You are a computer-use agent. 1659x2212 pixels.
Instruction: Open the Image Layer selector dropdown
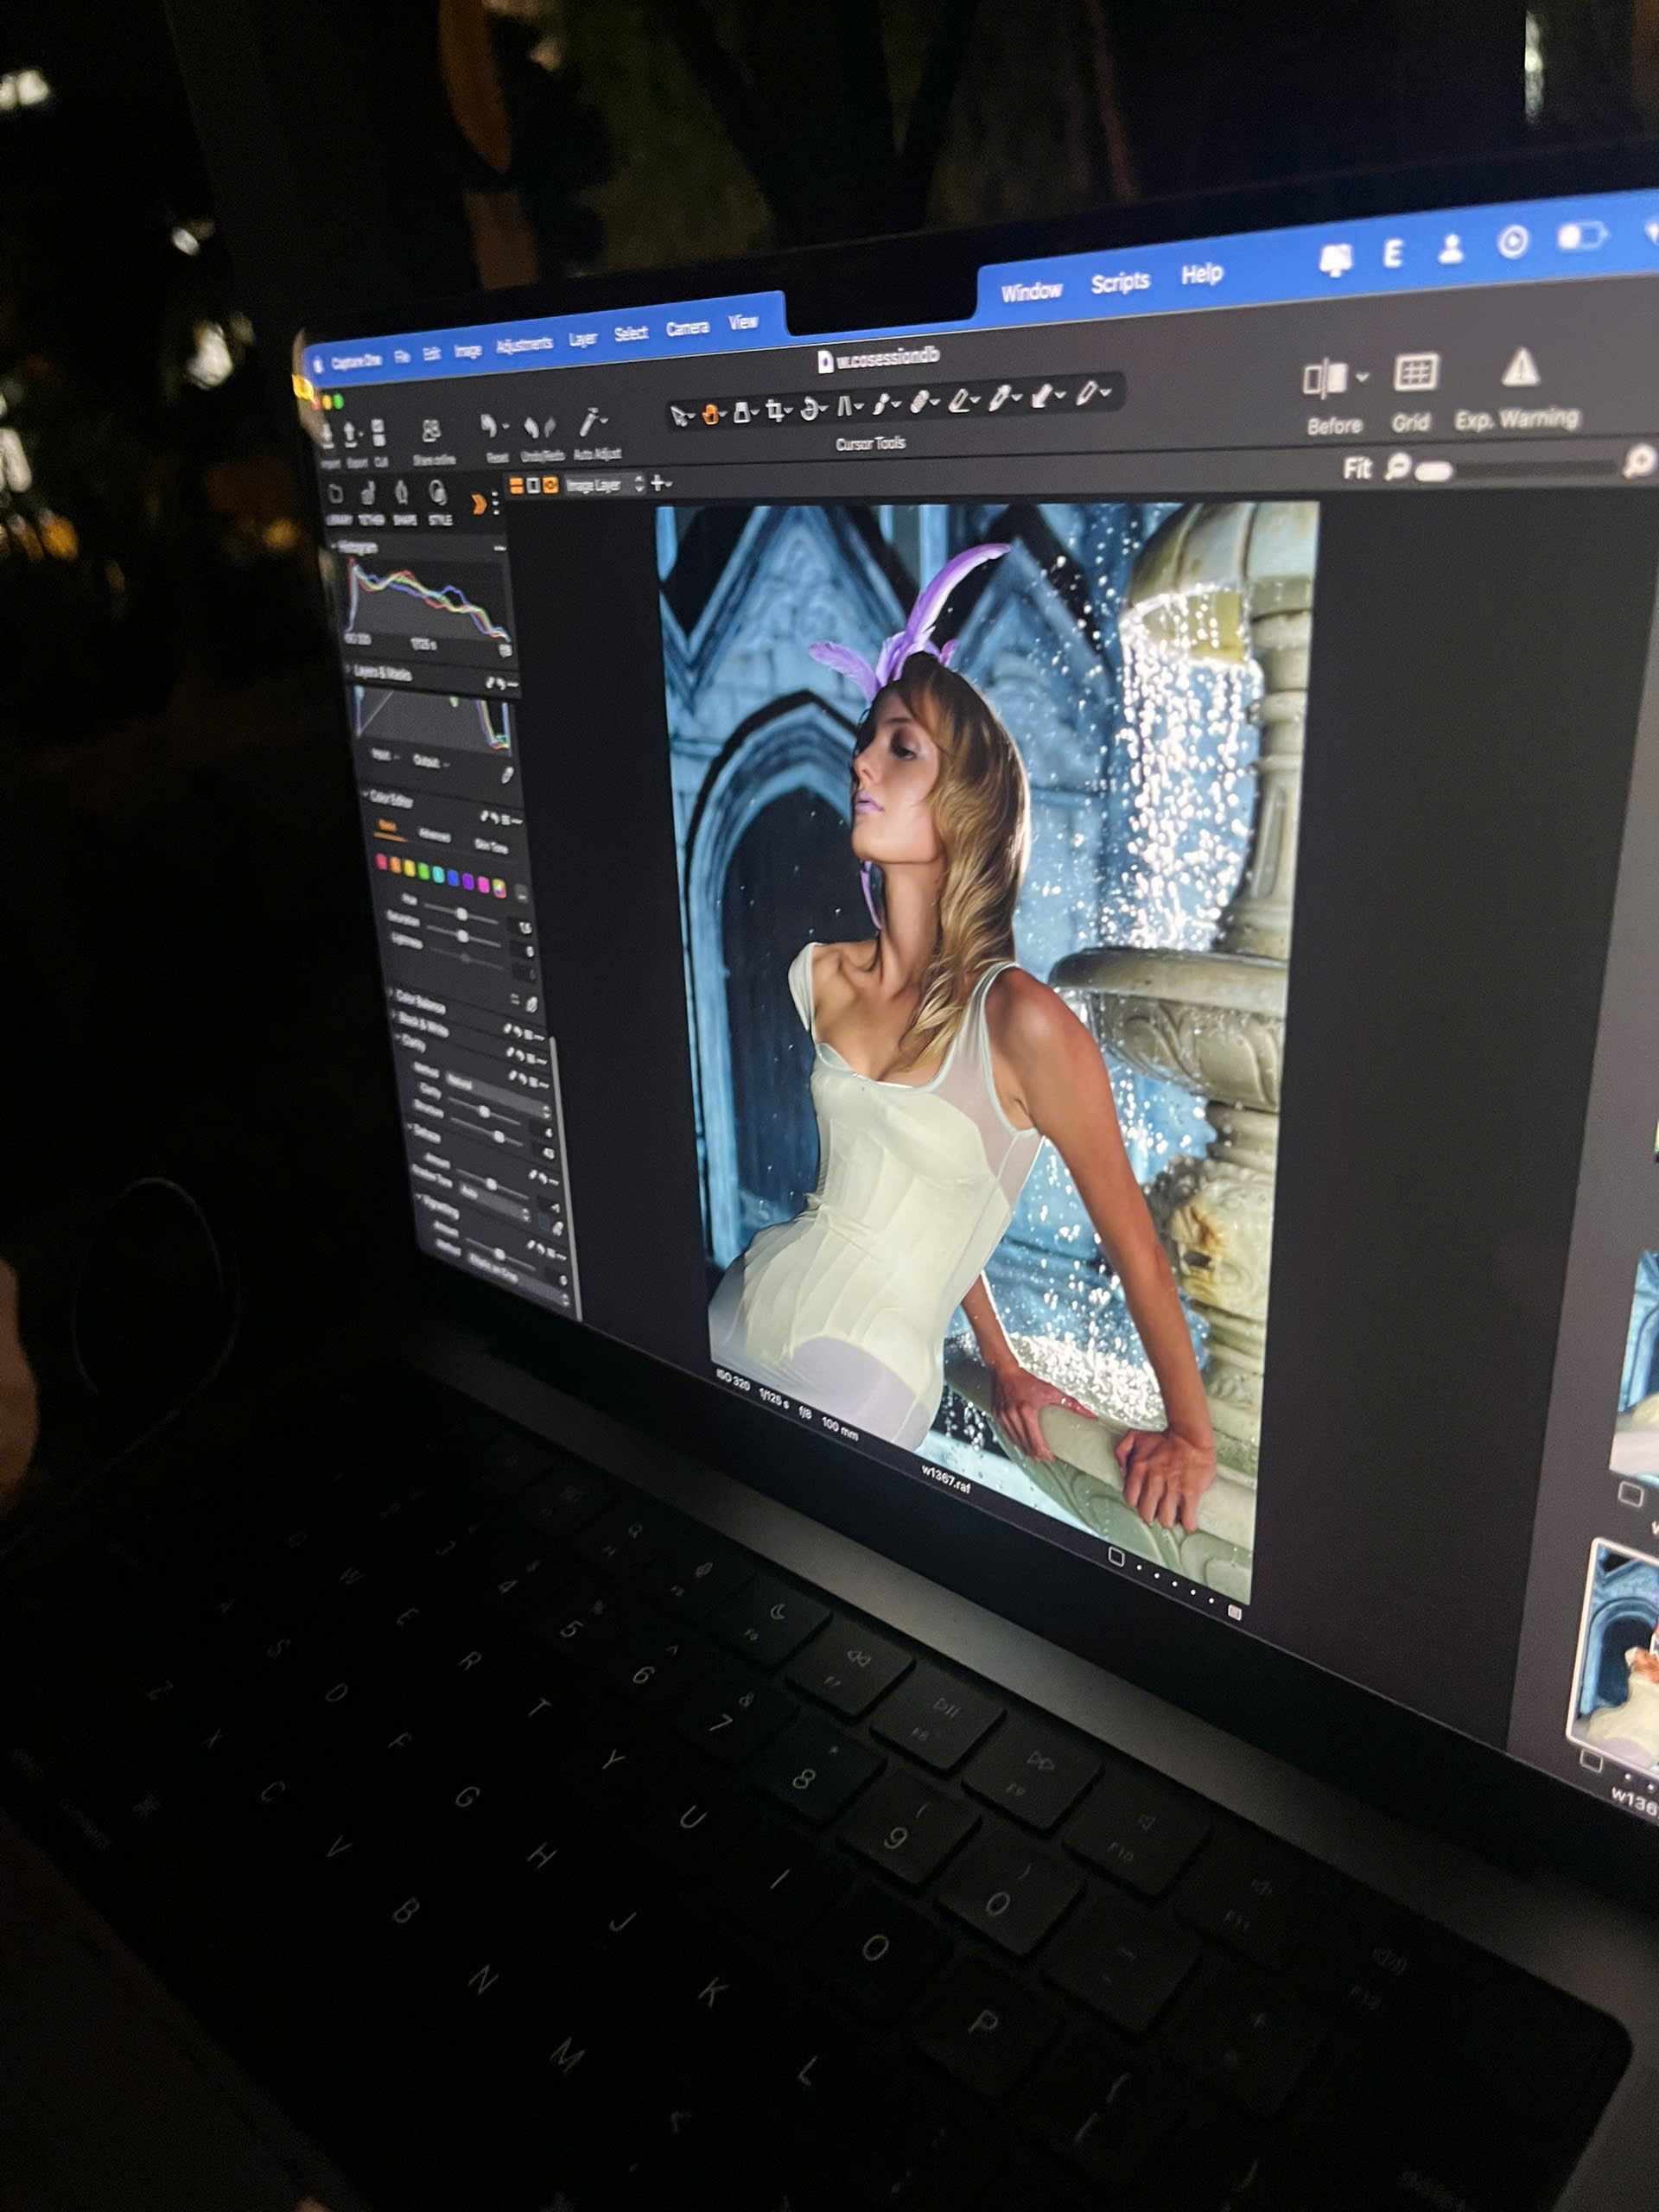(604, 485)
